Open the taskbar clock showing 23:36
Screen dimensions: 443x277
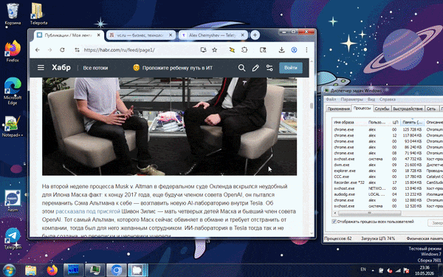[x=425, y=270]
